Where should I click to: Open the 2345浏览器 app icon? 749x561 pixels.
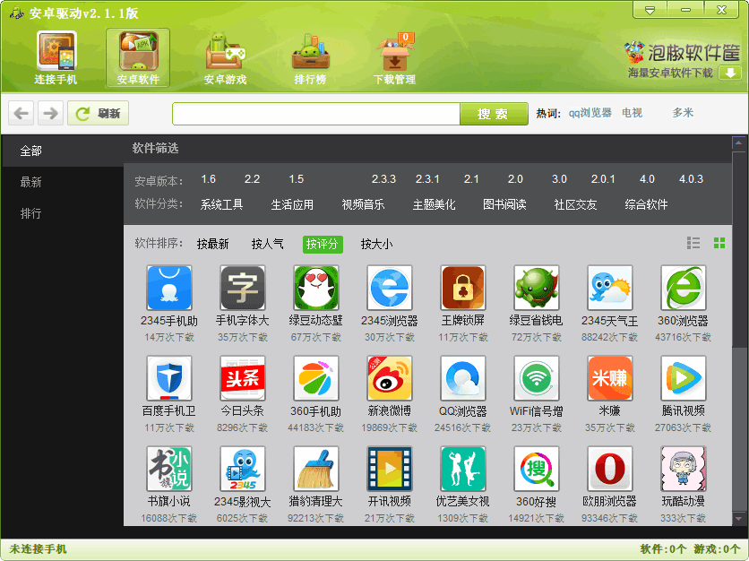pyautogui.click(x=390, y=289)
